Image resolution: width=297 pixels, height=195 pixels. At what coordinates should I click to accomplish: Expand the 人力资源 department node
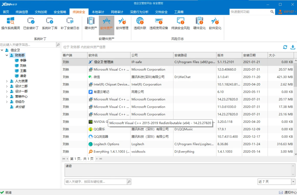(7, 81)
